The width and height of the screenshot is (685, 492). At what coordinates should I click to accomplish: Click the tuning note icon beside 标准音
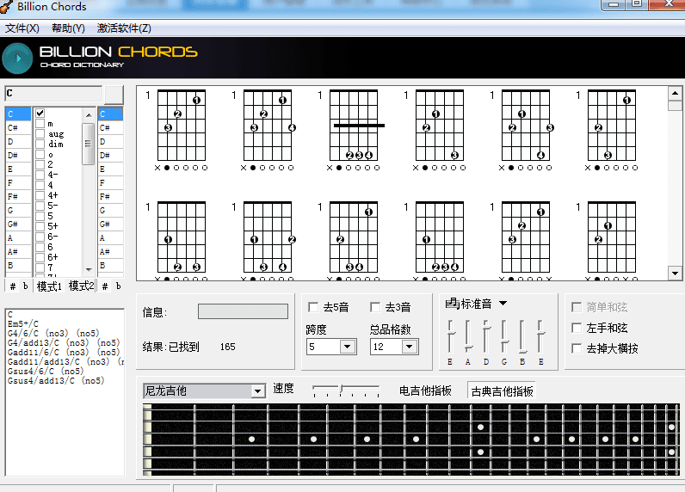click(452, 303)
